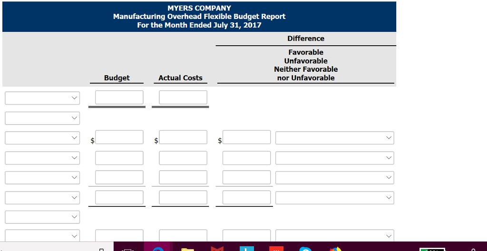Click the fourth row's Difference amount field

tap(247, 158)
